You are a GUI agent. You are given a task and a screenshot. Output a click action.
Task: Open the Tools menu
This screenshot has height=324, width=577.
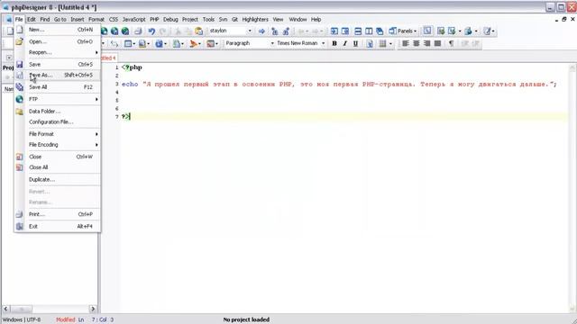pyautogui.click(x=208, y=20)
